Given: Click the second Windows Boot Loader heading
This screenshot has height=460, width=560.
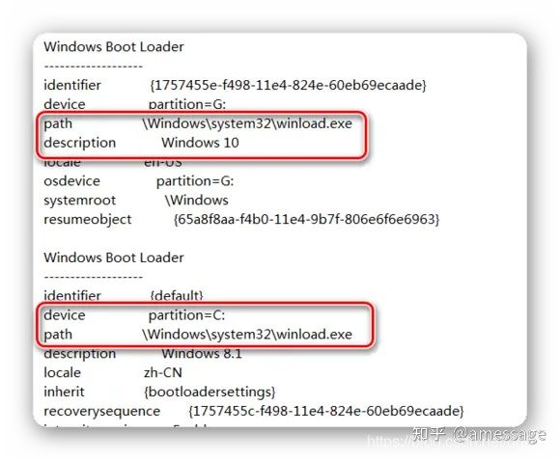Looking at the screenshot, I should tap(114, 257).
